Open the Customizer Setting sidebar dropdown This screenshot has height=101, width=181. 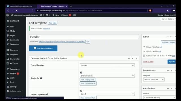coord(159,98)
